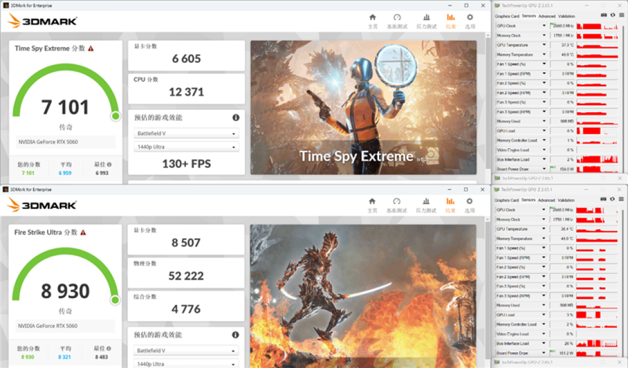Image resolution: width=628 pixels, height=368 pixels.
Task: Click the graphics score value 8 507
Action: point(186,242)
